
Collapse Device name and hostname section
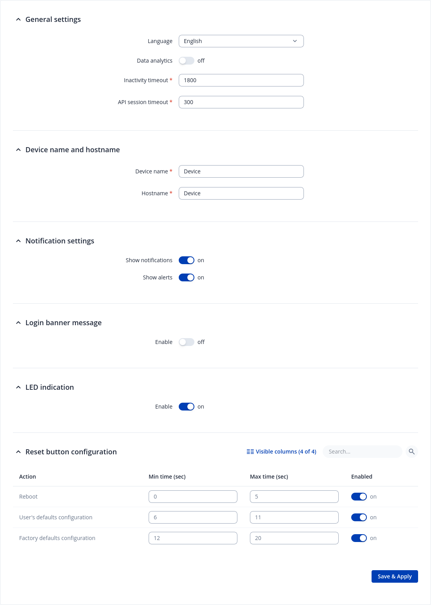18,150
